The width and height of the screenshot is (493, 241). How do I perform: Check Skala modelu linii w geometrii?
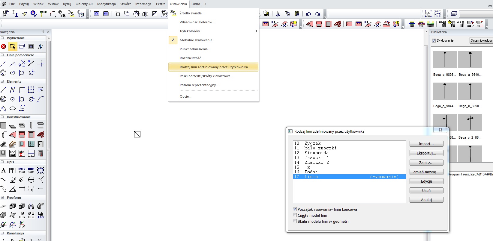pyautogui.click(x=295, y=221)
